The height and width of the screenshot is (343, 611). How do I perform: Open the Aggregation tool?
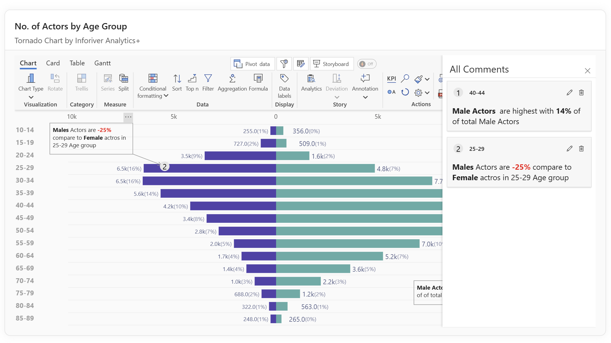pos(232,79)
